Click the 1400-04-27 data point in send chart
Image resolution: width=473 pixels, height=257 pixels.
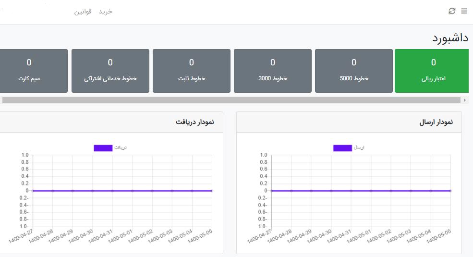[x=271, y=191]
